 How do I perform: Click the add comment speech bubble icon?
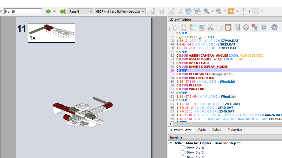click(x=193, y=27)
